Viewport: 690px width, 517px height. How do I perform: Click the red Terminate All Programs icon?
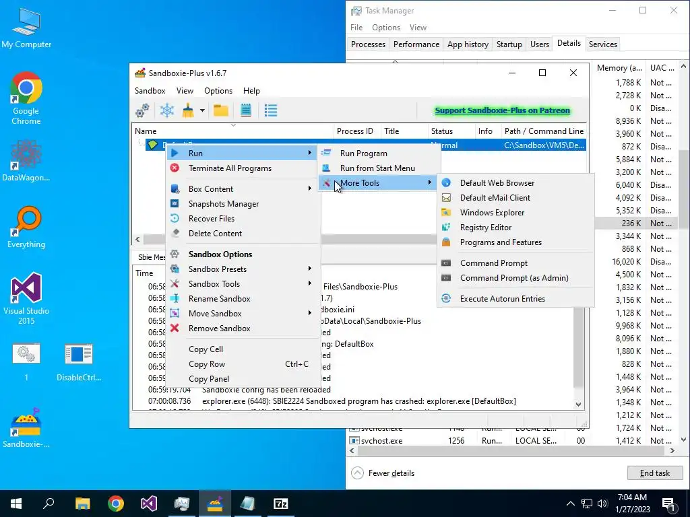point(175,168)
